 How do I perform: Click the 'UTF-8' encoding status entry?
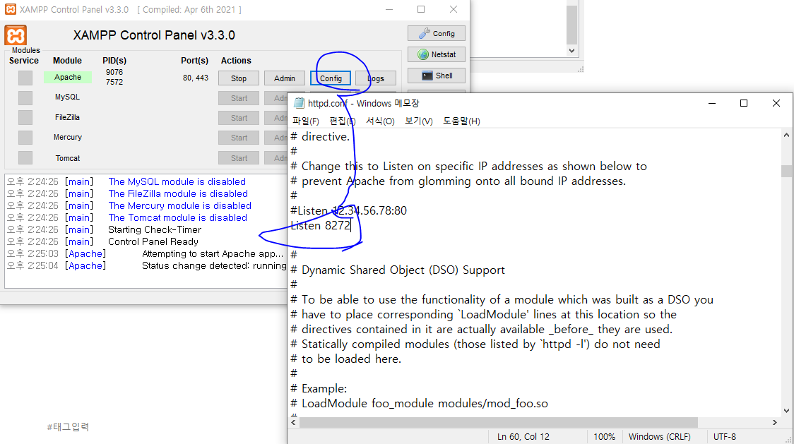pos(725,436)
